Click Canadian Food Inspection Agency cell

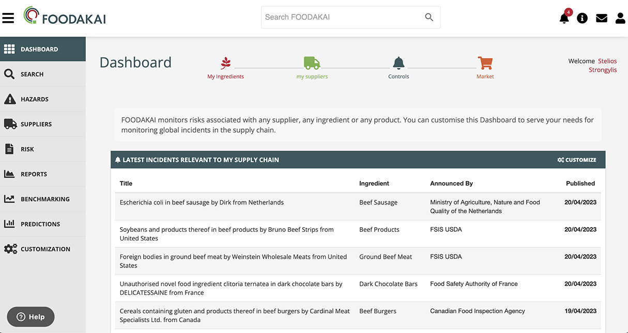(478, 311)
